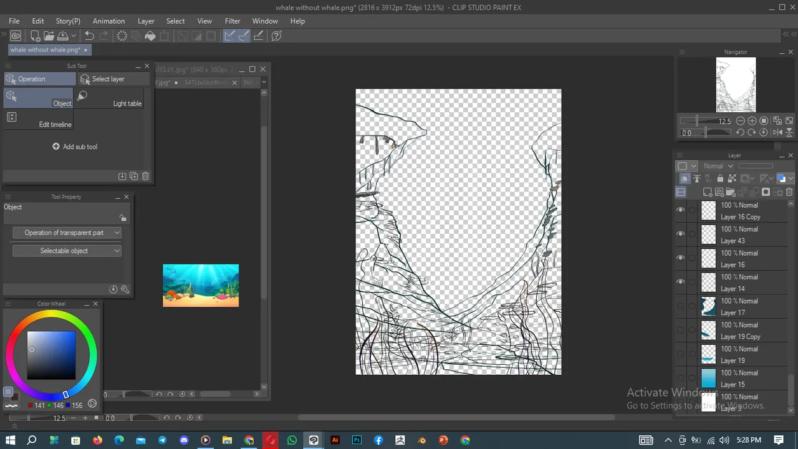Import sub tool material icon
The height and width of the screenshot is (449, 798).
[122, 176]
